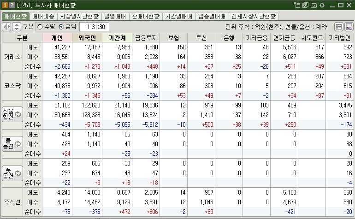This screenshot has width=355, height=219.
Task: Click the 거래소 row label
Action: pyautogui.click(x=12, y=57)
